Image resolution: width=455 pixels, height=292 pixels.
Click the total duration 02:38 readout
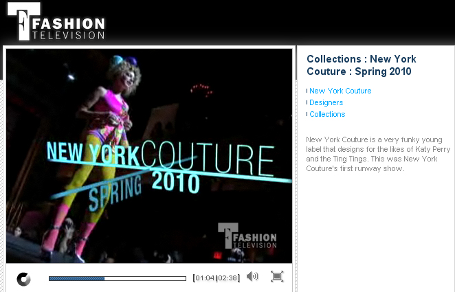point(227,278)
